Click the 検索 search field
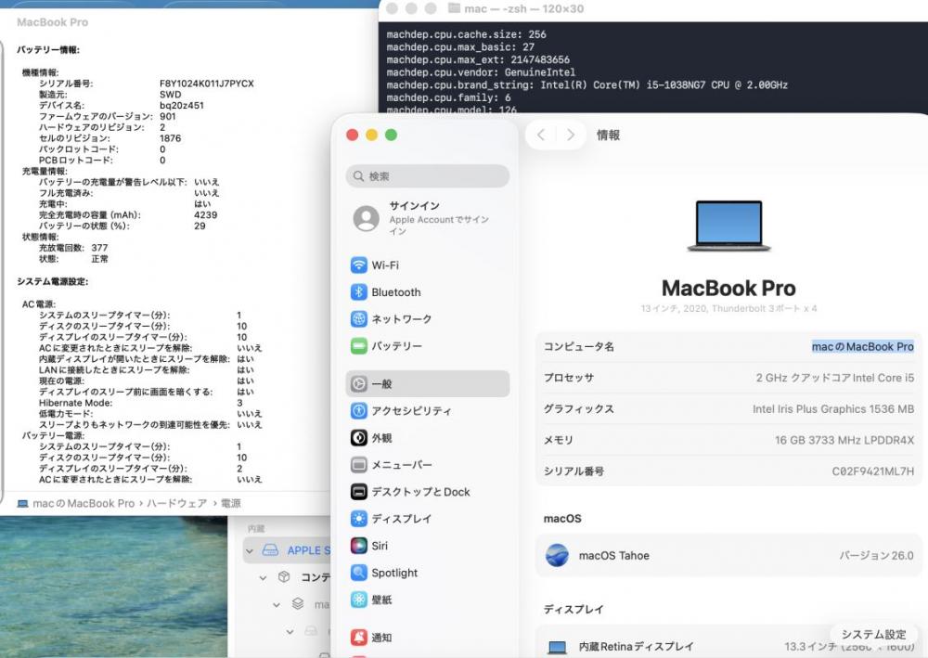This screenshot has height=658, width=928. [x=429, y=176]
